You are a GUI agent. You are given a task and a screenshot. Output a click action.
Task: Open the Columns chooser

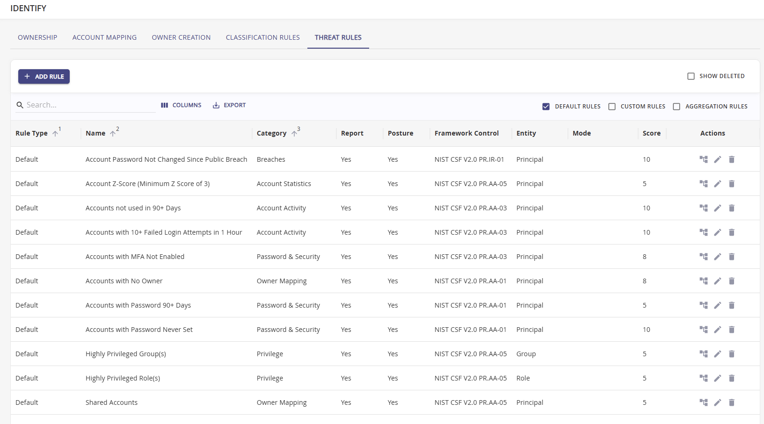pos(181,105)
